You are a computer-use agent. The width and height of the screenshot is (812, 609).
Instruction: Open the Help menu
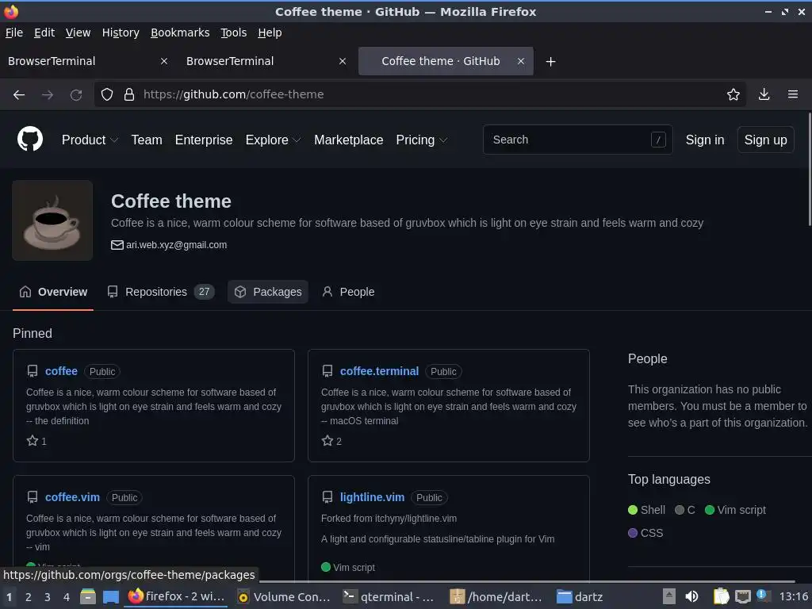point(270,33)
